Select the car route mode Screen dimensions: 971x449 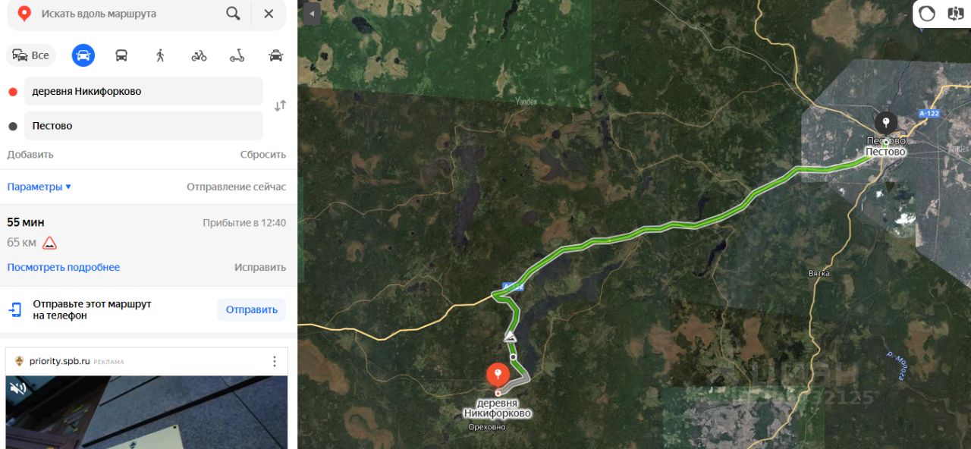pos(83,55)
